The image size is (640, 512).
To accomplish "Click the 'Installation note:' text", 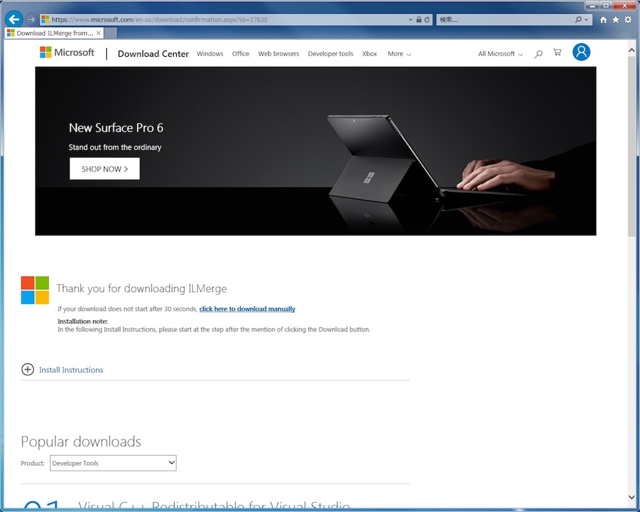I will pyautogui.click(x=82, y=321).
